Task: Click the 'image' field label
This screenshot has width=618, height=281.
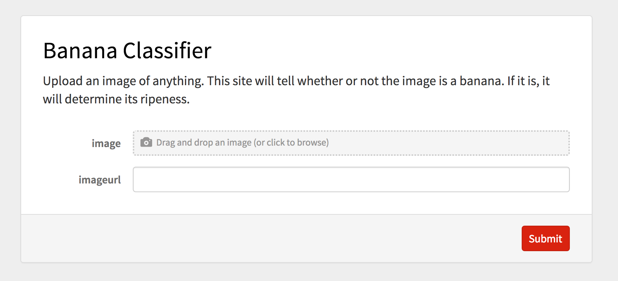Action: pos(106,143)
